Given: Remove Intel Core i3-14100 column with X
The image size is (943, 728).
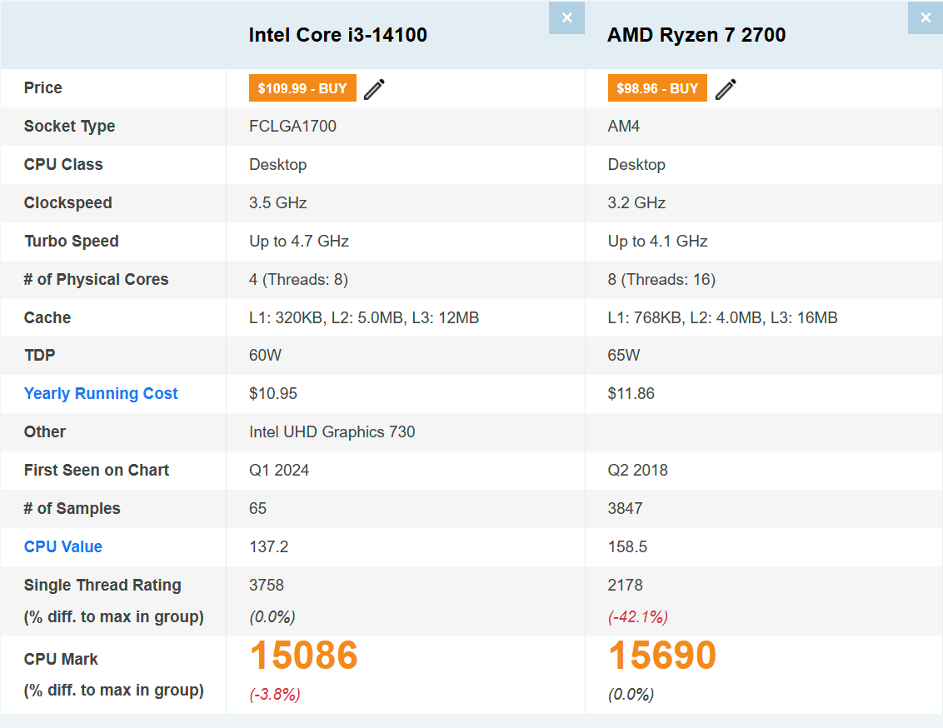Looking at the screenshot, I should pos(566,18).
